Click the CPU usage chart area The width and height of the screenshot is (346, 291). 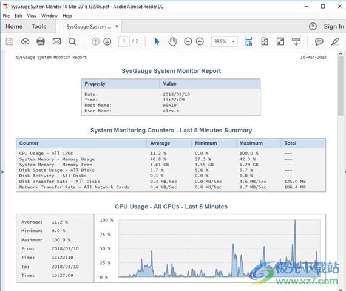[x=219, y=248]
